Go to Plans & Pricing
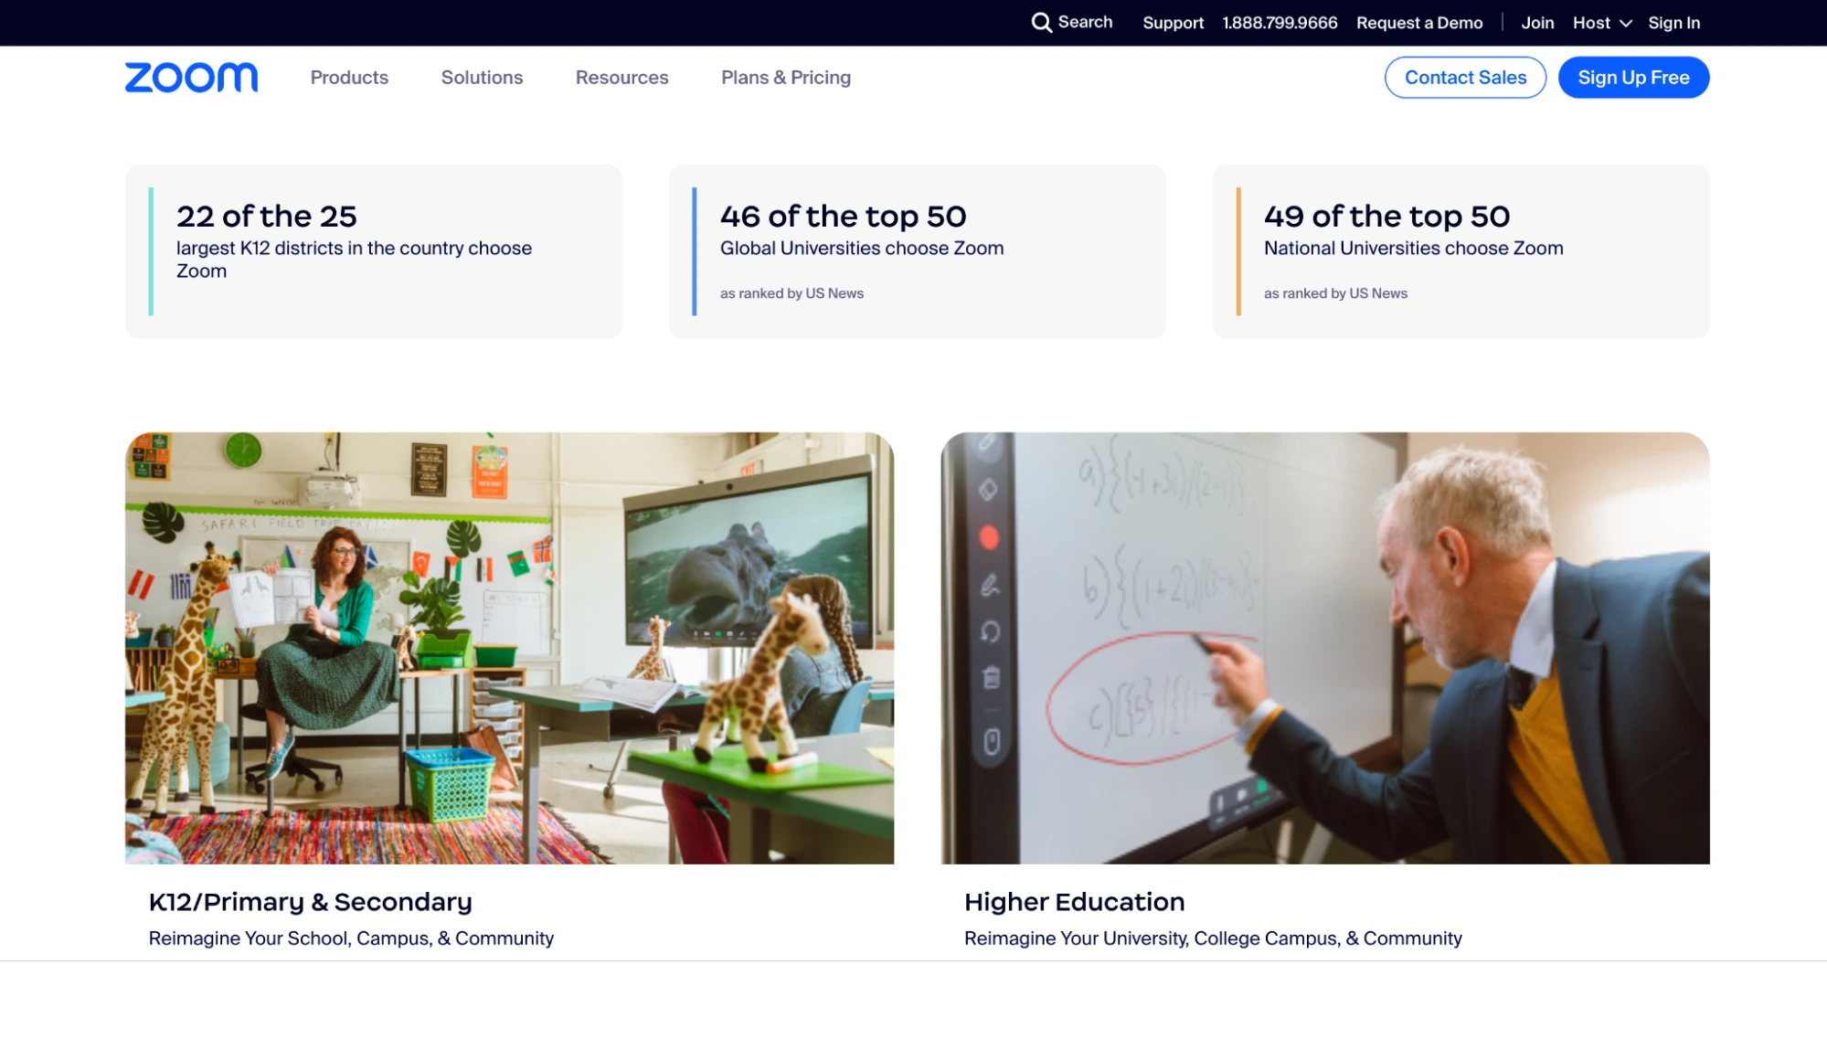 (785, 78)
